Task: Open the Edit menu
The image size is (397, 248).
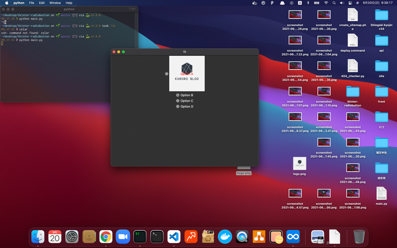Action: 42,3
